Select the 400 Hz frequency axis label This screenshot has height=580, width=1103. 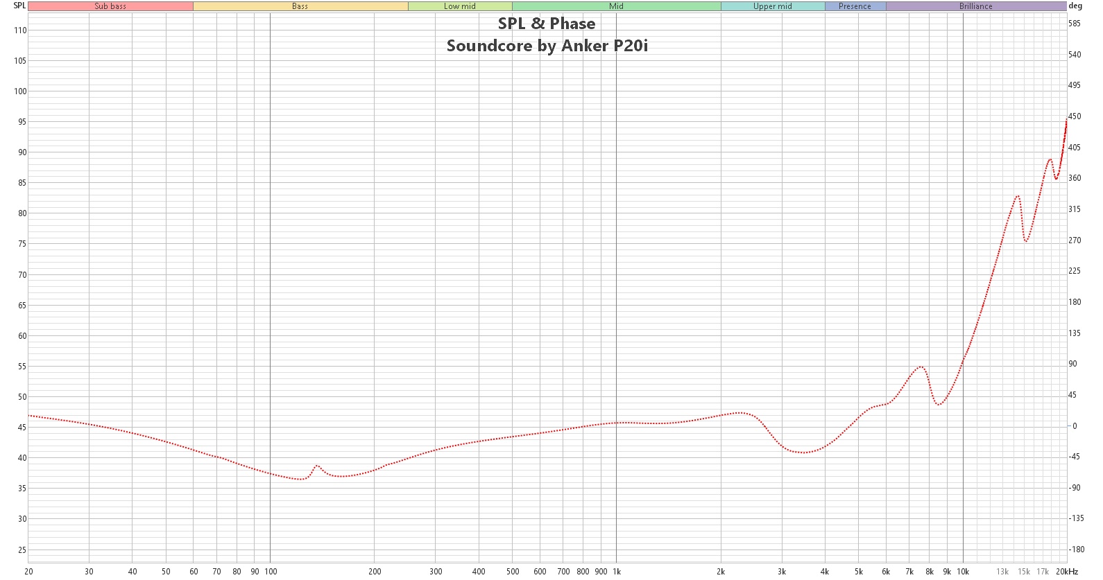click(479, 572)
